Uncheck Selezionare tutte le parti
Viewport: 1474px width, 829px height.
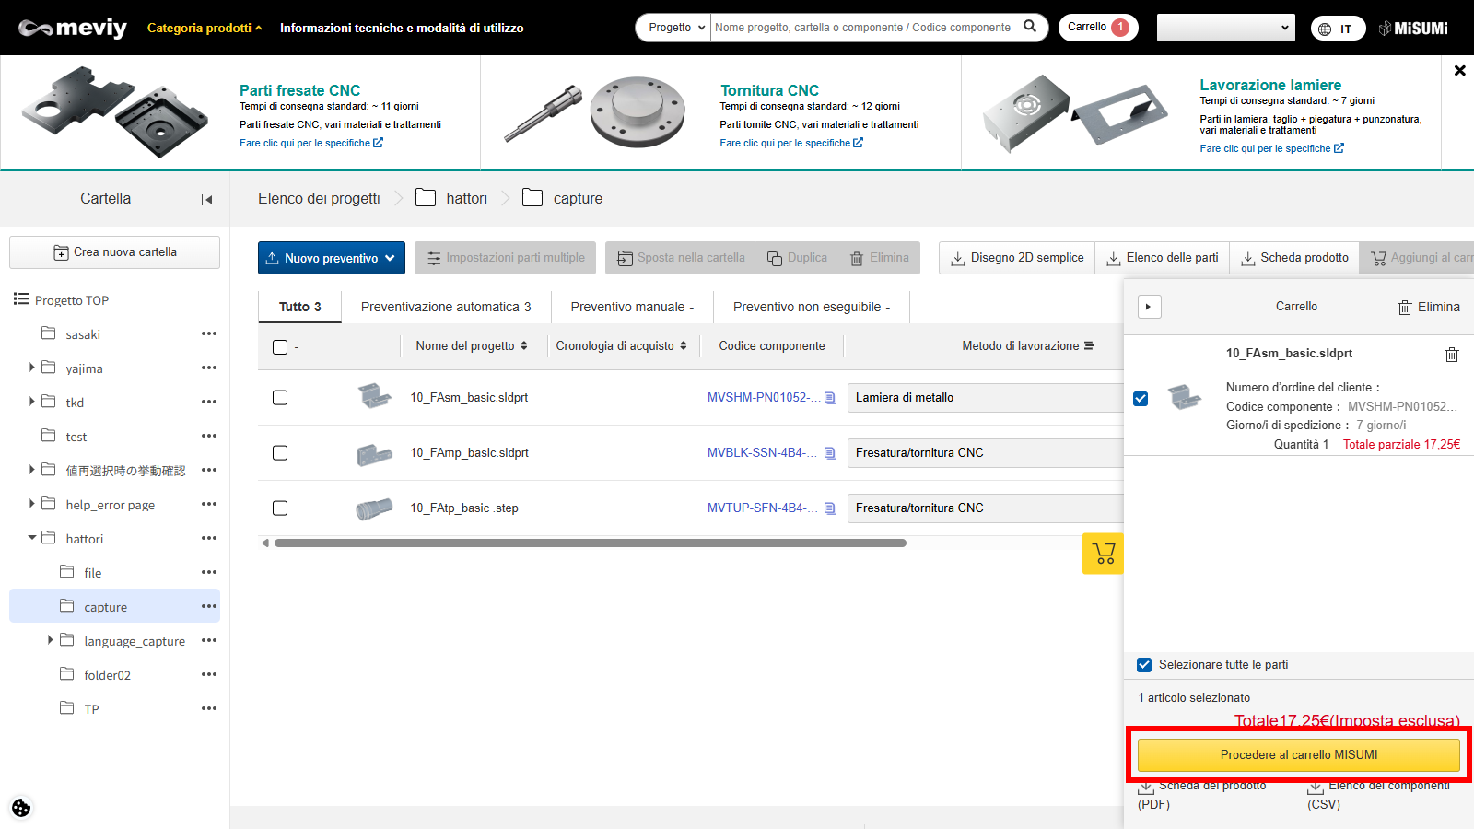click(1144, 665)
